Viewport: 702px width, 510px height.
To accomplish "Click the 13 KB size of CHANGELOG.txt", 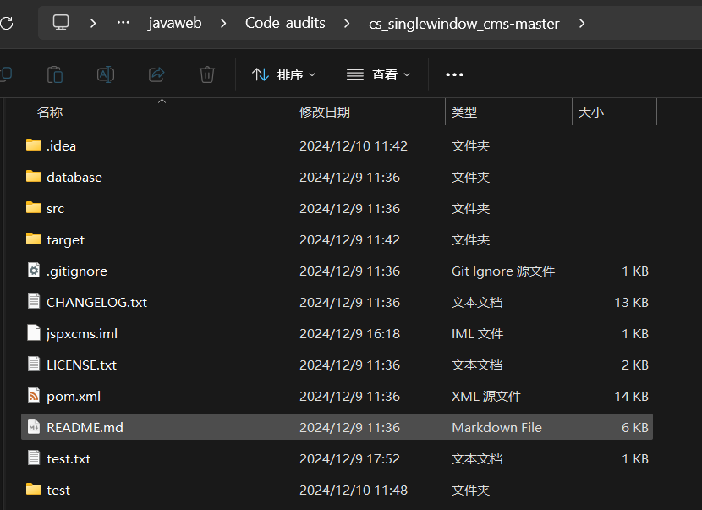I will [x=631, y=303].
